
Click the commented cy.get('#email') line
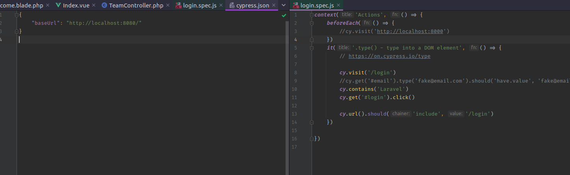(455, 81)
